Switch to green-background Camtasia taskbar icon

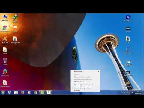(42, 92)
